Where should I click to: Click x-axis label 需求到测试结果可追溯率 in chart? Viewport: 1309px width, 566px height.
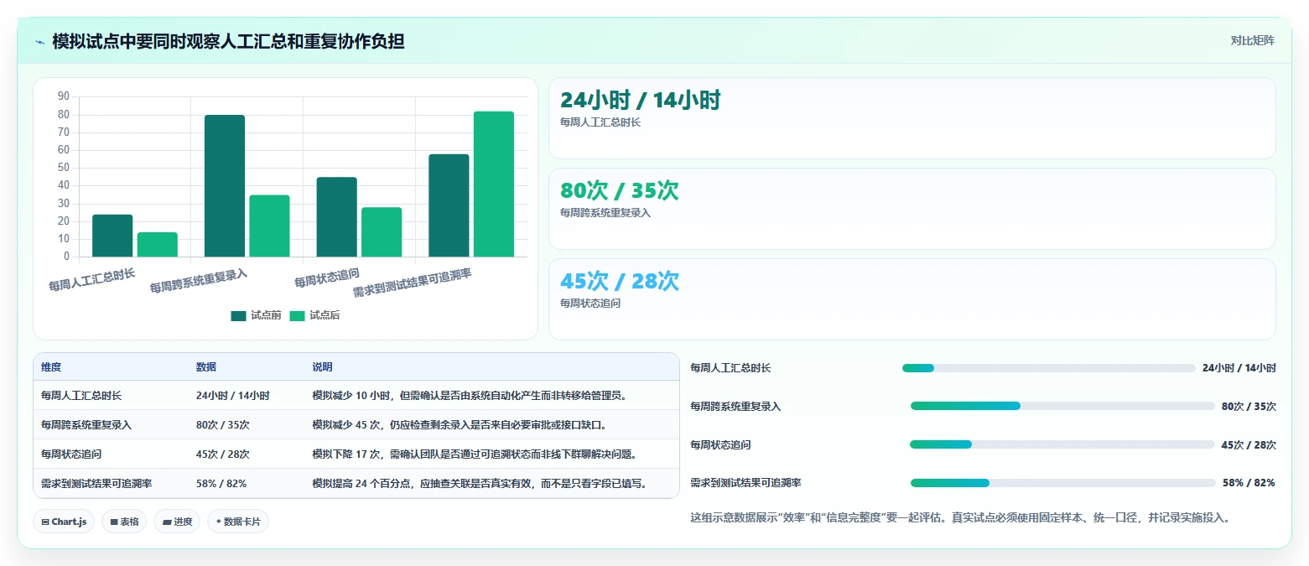tap(412, 283)
